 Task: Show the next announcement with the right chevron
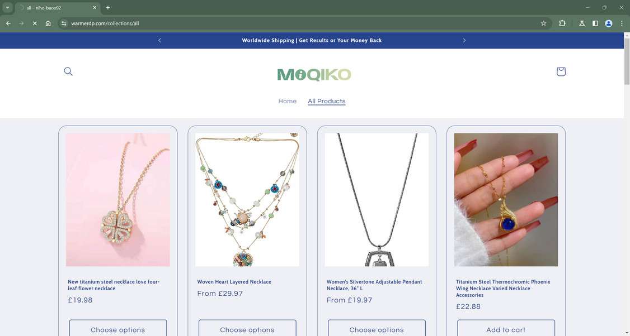[464, 40]
